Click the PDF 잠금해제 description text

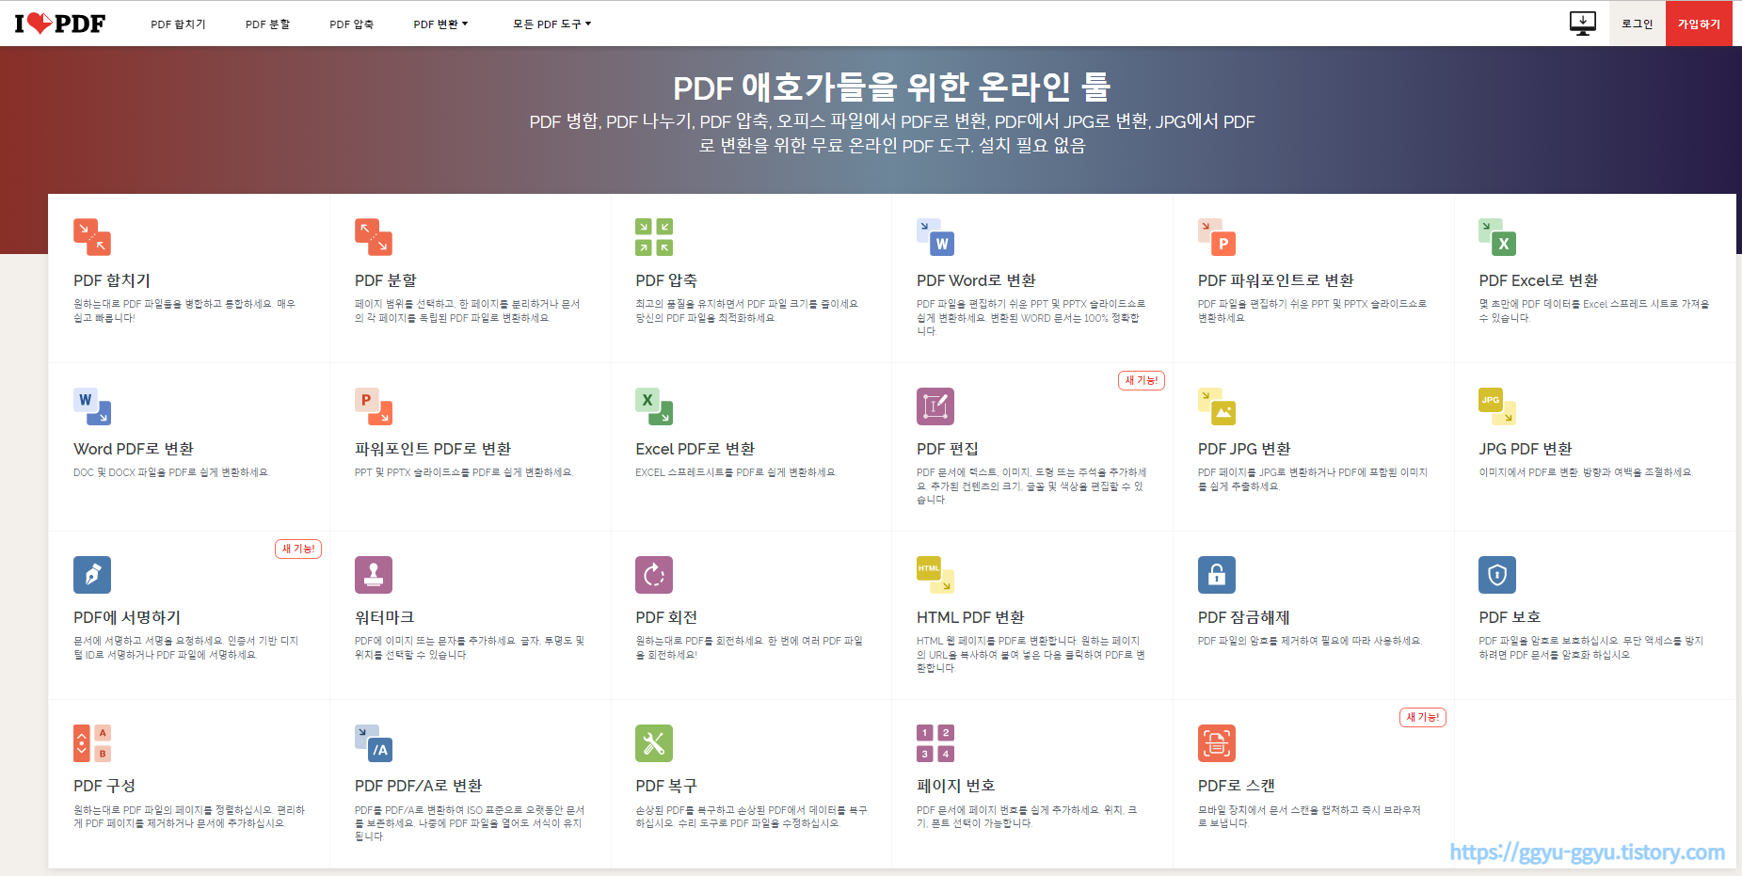click(x=1309, y=641)
